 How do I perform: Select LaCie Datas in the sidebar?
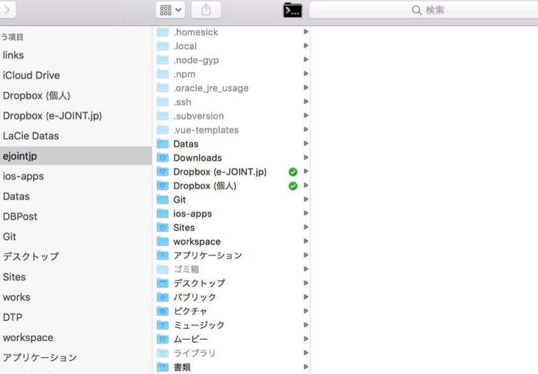(x=30, y=136)
